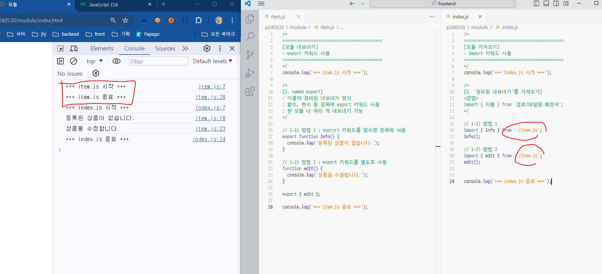
Task: Open the top JavaScript context dropdown
Action: (94, 61)
